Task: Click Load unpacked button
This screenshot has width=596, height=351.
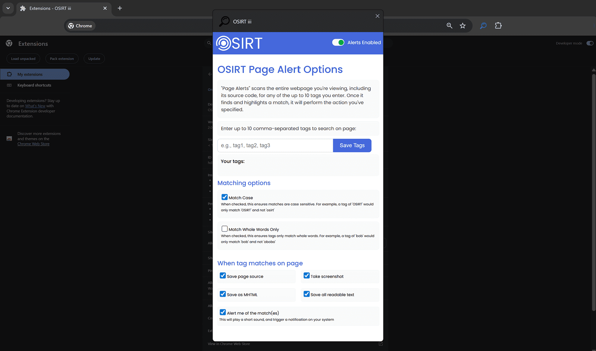Action: click(23, 59)
